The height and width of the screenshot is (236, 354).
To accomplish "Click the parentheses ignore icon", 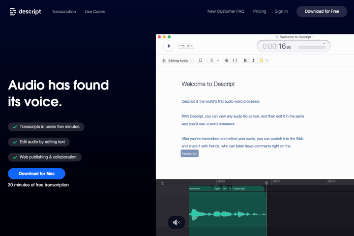I will tap(235, 60).
